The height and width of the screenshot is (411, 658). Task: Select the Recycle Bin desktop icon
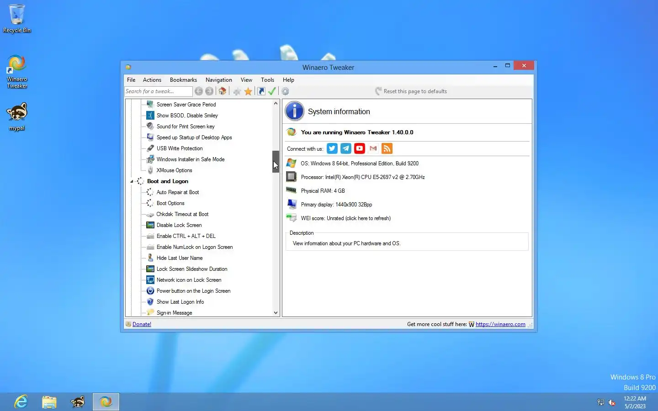pos(17,18)
